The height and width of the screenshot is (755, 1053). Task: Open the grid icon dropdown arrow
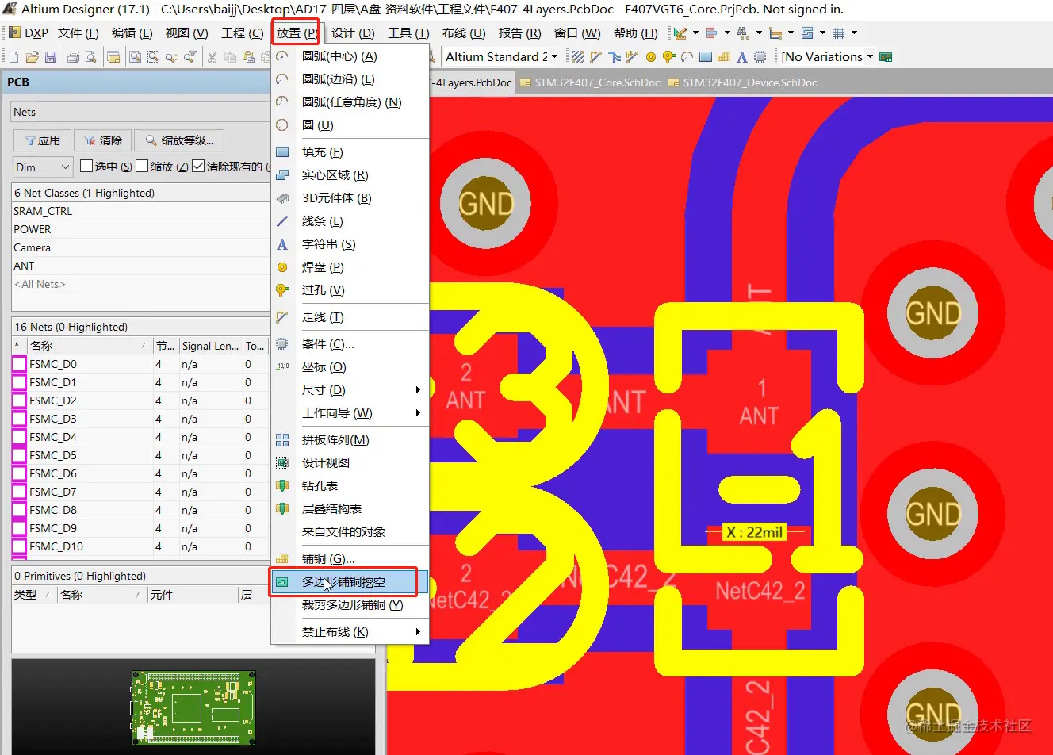tap(854, 33)
